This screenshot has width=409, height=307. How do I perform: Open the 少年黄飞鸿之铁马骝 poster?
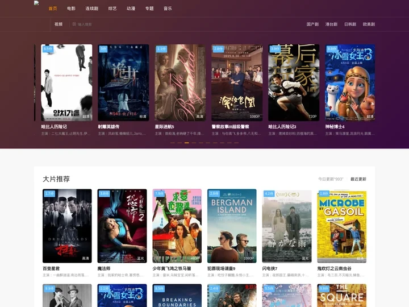tap(177, 226)
